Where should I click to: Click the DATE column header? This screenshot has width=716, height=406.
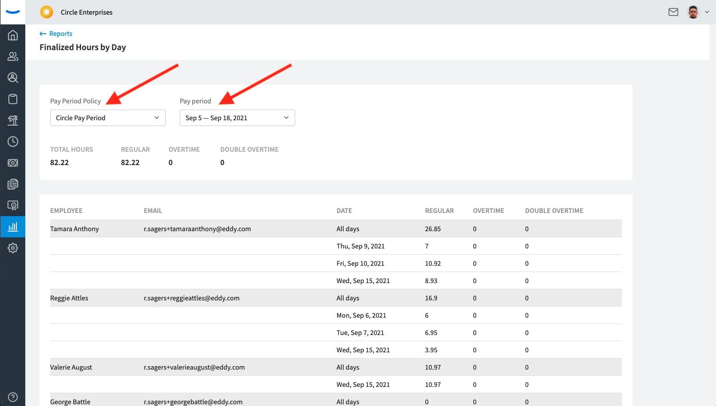344,211
